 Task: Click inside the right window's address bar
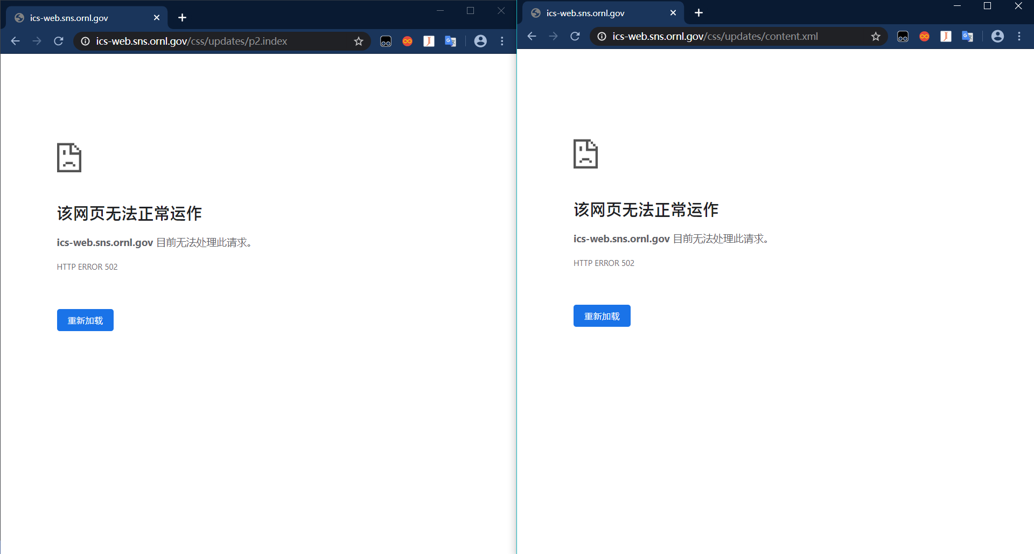point(727,37)
